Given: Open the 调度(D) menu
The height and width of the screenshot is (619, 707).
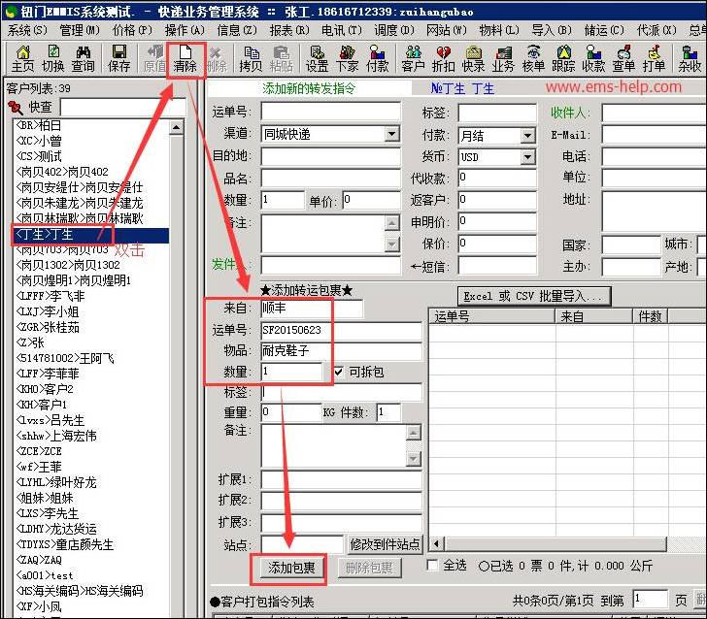Looking at the screenshot, I should (394, 30).
